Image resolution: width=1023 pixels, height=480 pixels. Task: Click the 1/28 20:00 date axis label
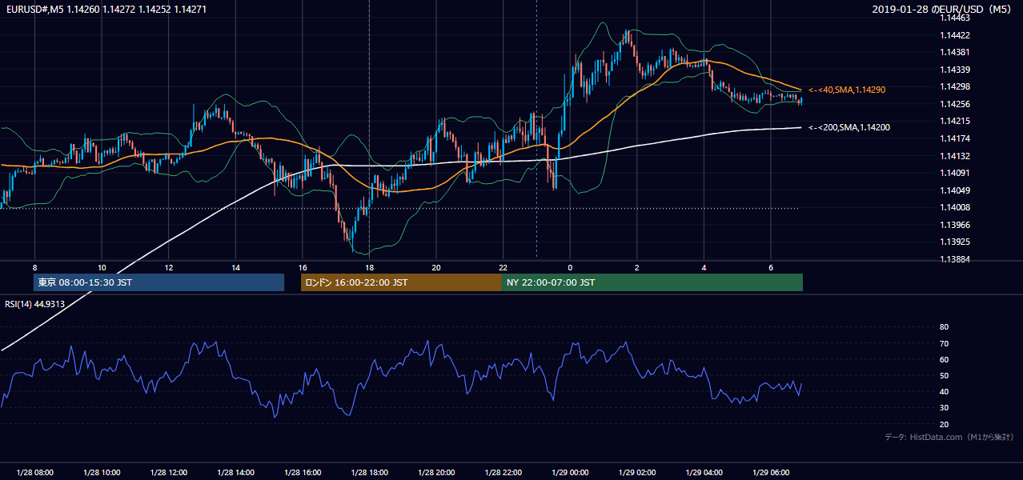coord(435,473)
